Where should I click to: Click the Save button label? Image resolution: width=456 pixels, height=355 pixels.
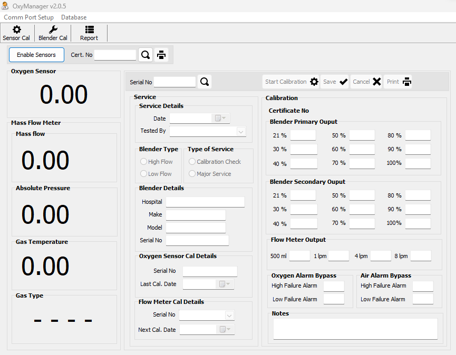(x=329, y=82)
